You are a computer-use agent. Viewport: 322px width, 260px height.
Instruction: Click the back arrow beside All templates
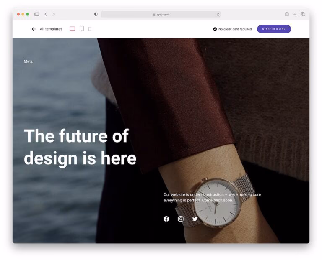(34, 29)
